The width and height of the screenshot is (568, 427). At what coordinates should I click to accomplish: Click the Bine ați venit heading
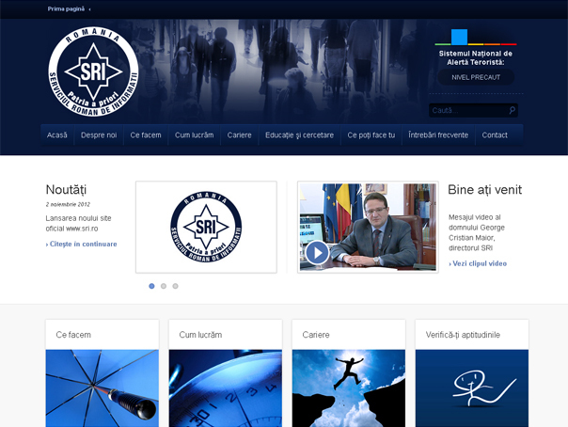click(484, 189)
